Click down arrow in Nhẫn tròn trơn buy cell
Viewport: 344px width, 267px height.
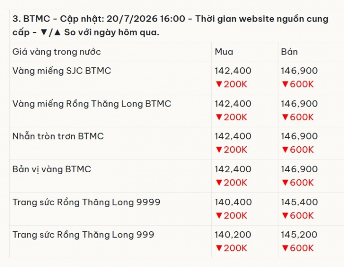tap(219, 150)
